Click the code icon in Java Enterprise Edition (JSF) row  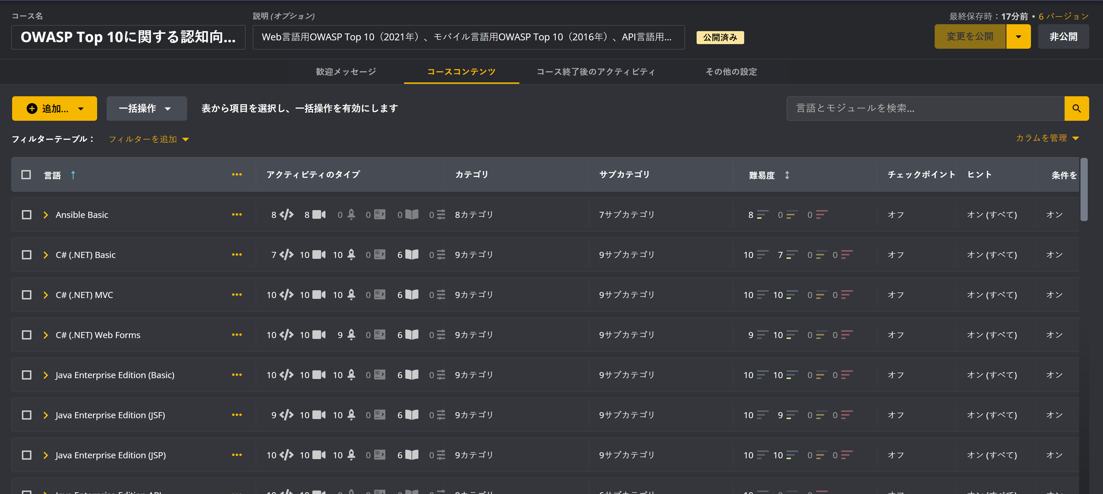point(286,415)
